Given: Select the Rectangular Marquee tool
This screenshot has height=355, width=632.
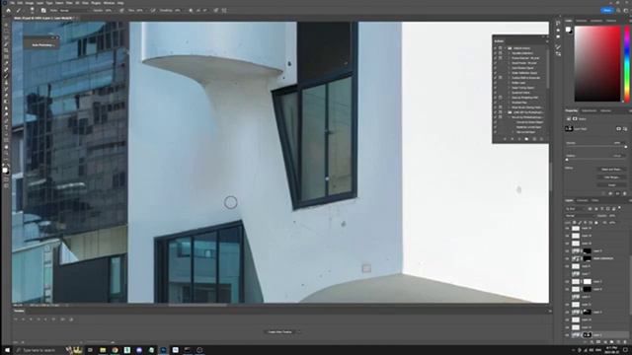Looking at the screenshot, I should (6, 32).
